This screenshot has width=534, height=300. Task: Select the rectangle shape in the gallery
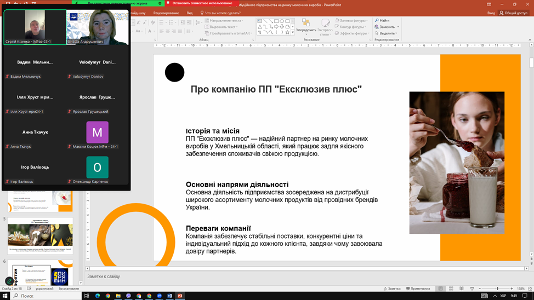pos(276,21)
